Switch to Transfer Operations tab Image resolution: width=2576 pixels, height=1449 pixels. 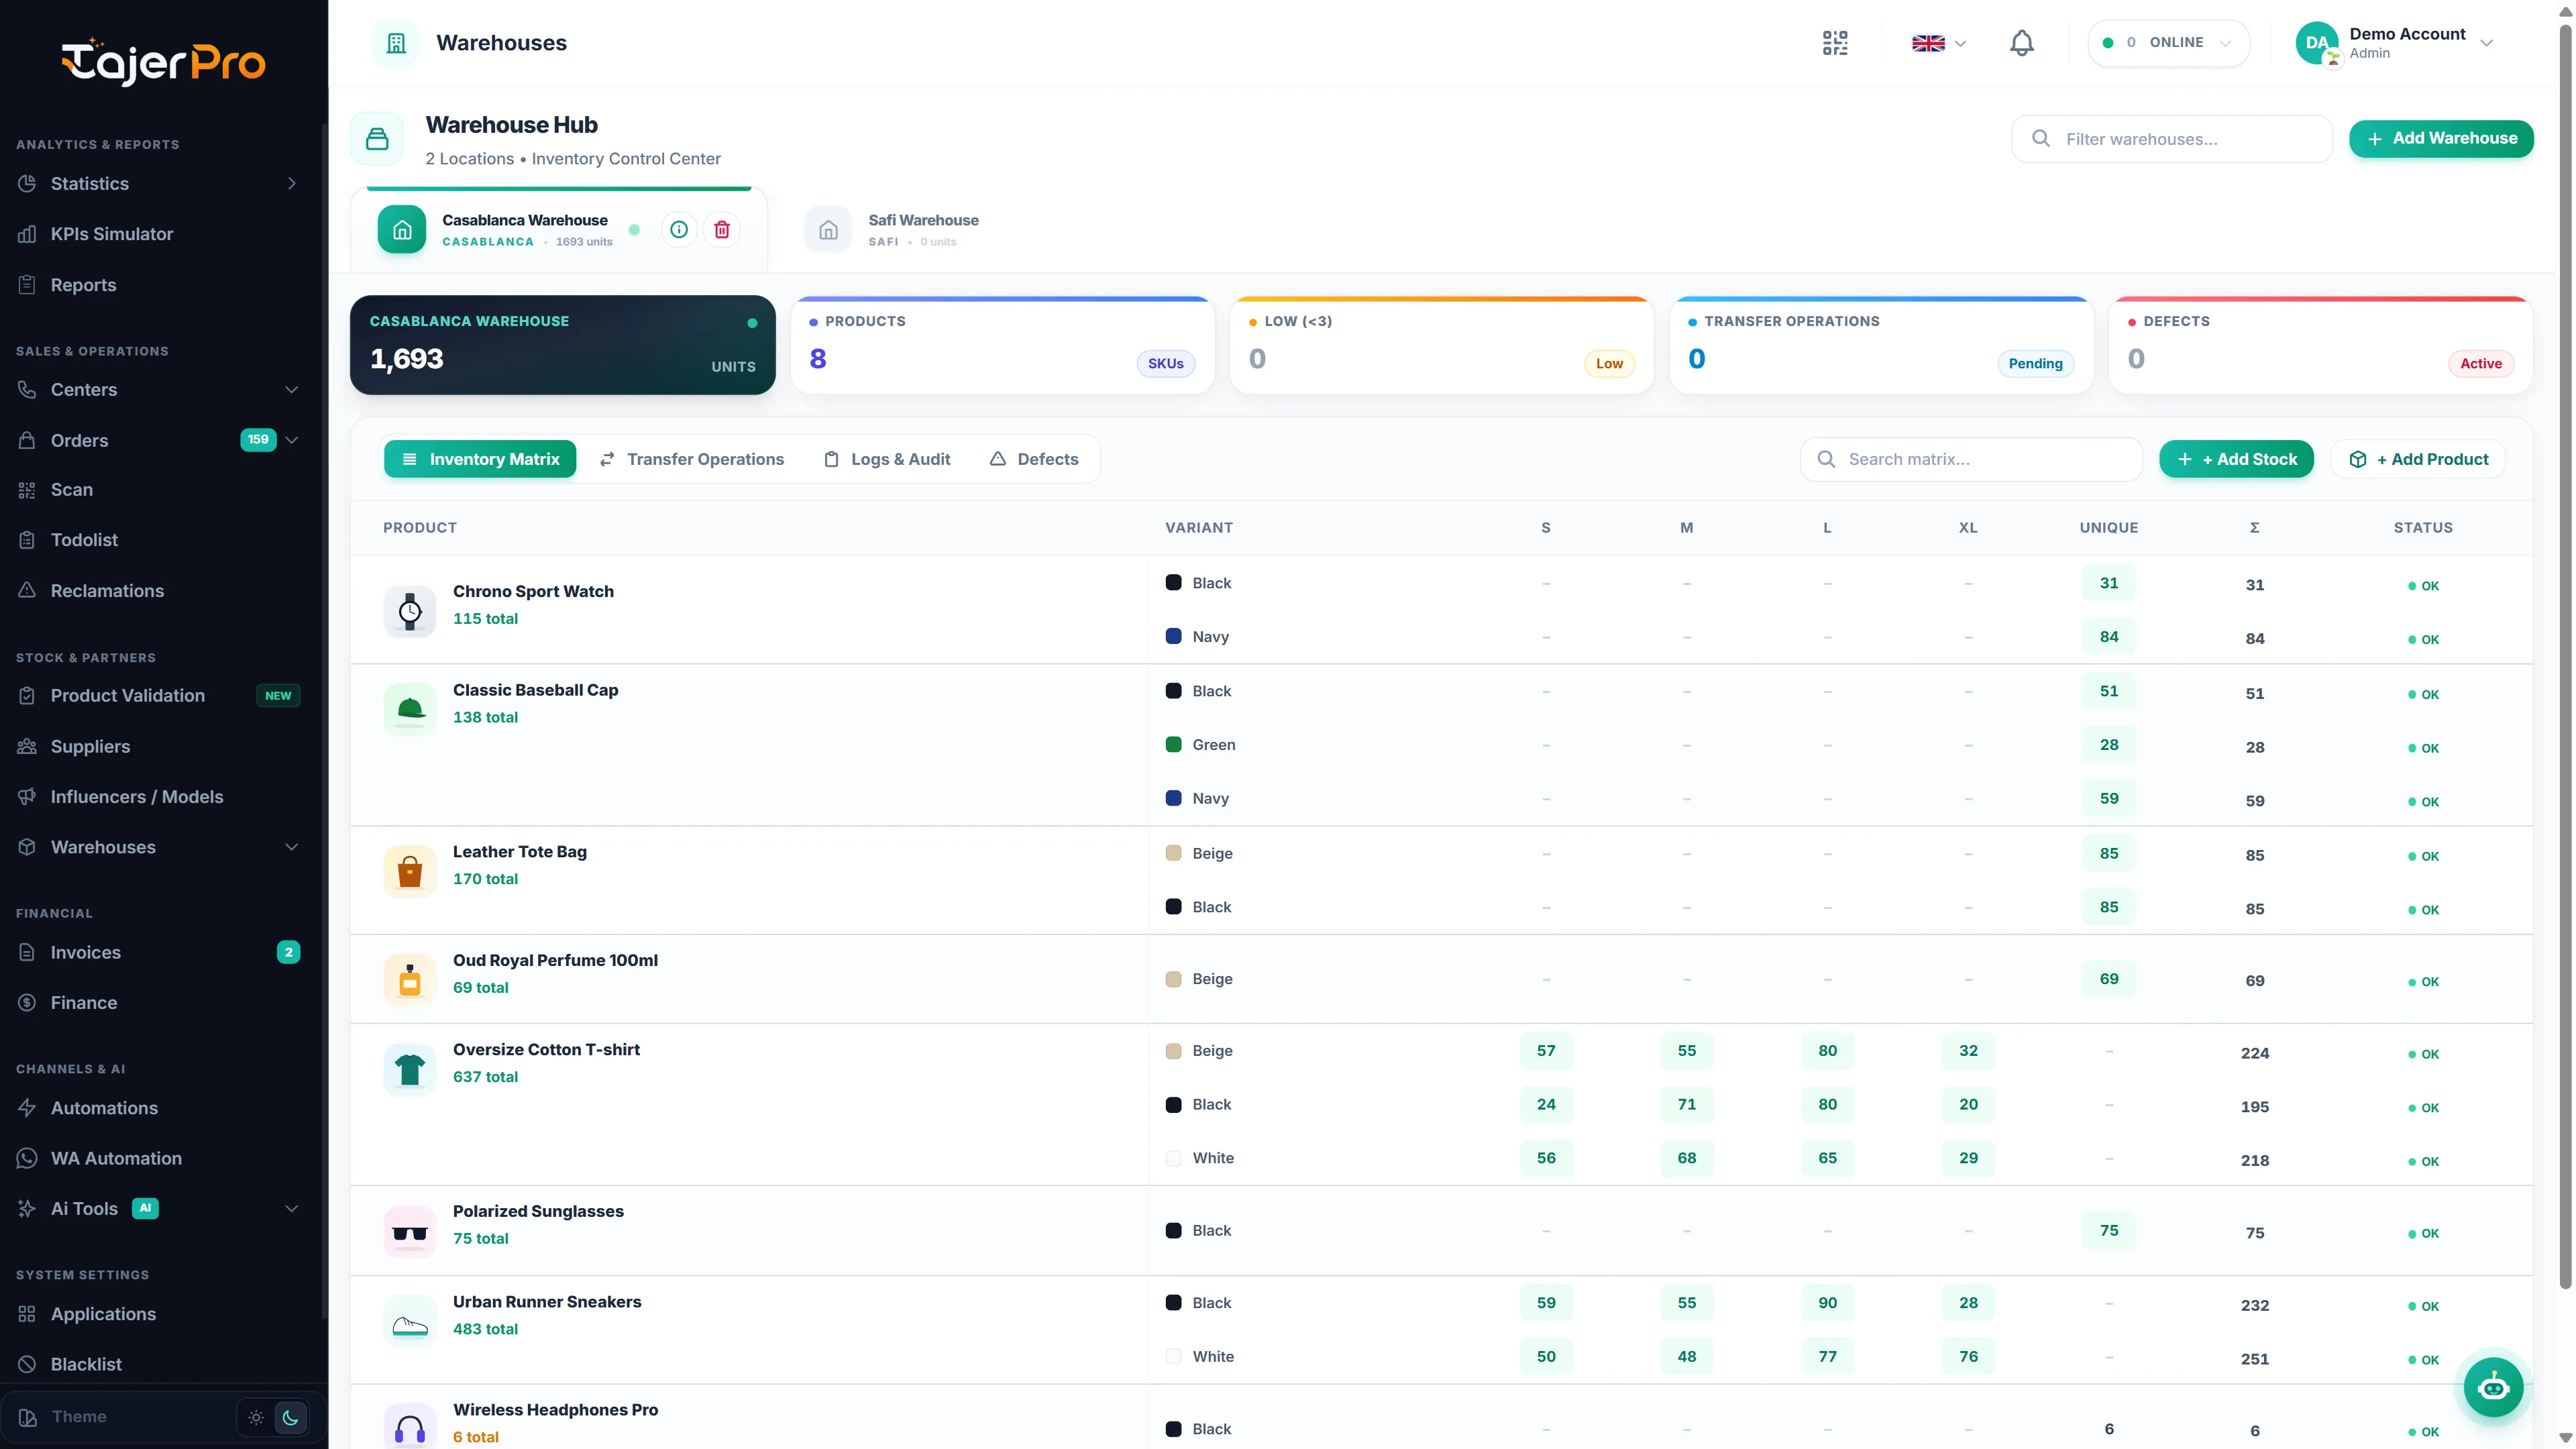[691, 459]
